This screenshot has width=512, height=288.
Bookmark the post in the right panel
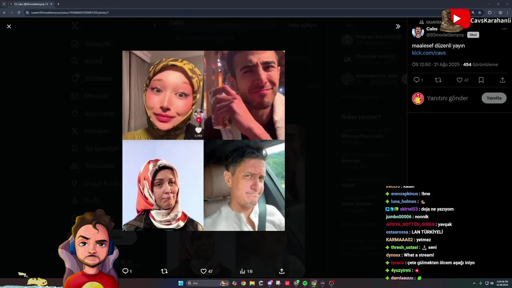tap(481, 80)
